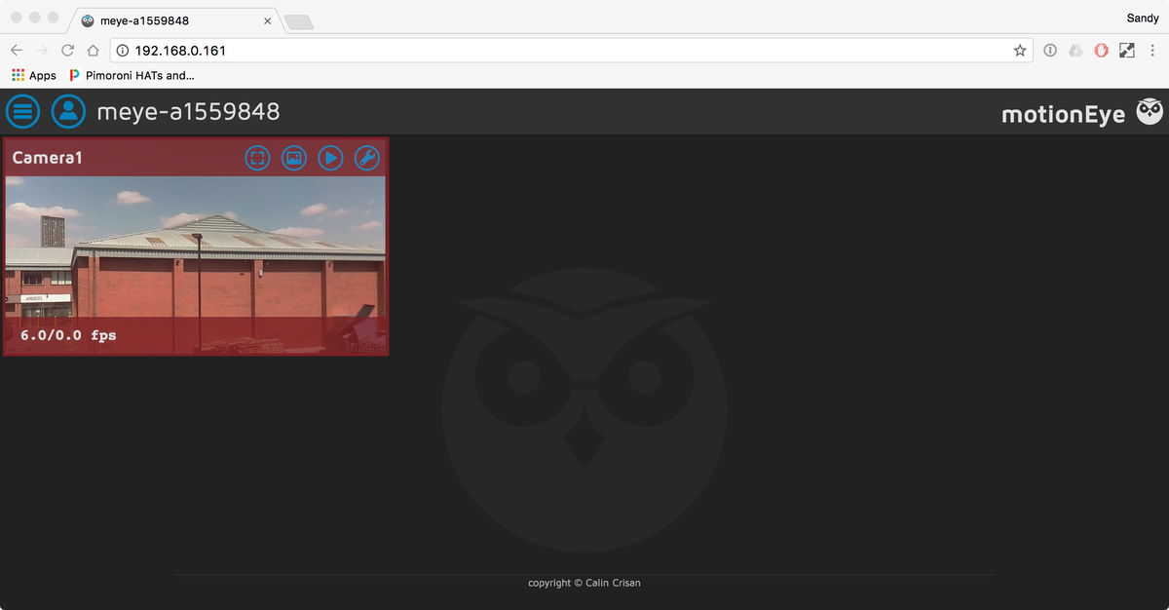Open the Pimoroni HATs bookmark

(x=136, y=75)
